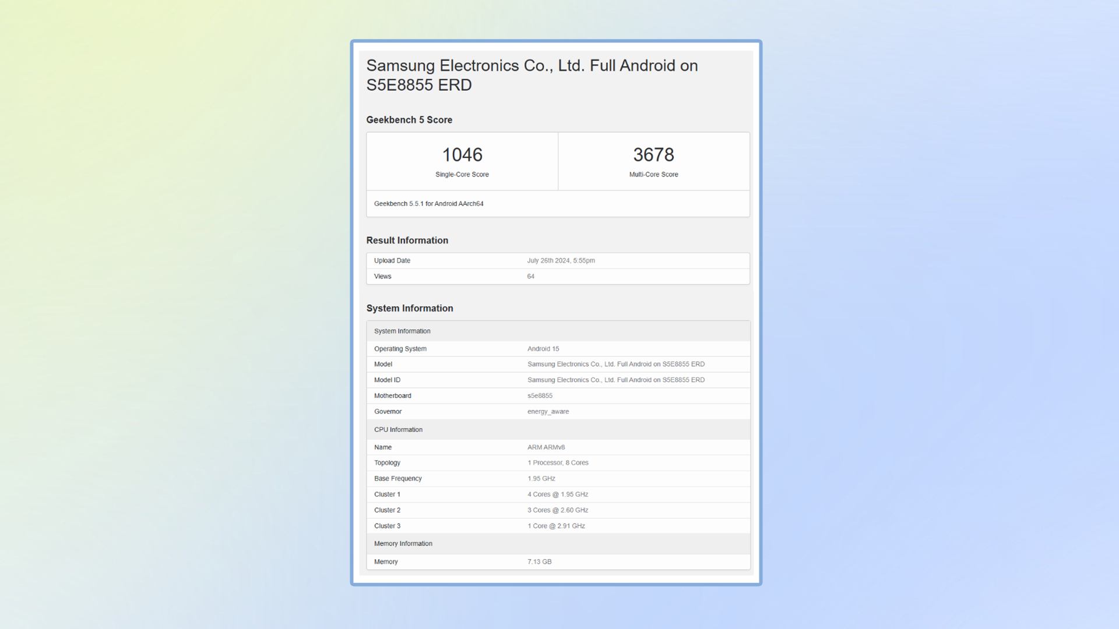
Task: Click the 'Result Information' heading
Action: click(407, 241)
